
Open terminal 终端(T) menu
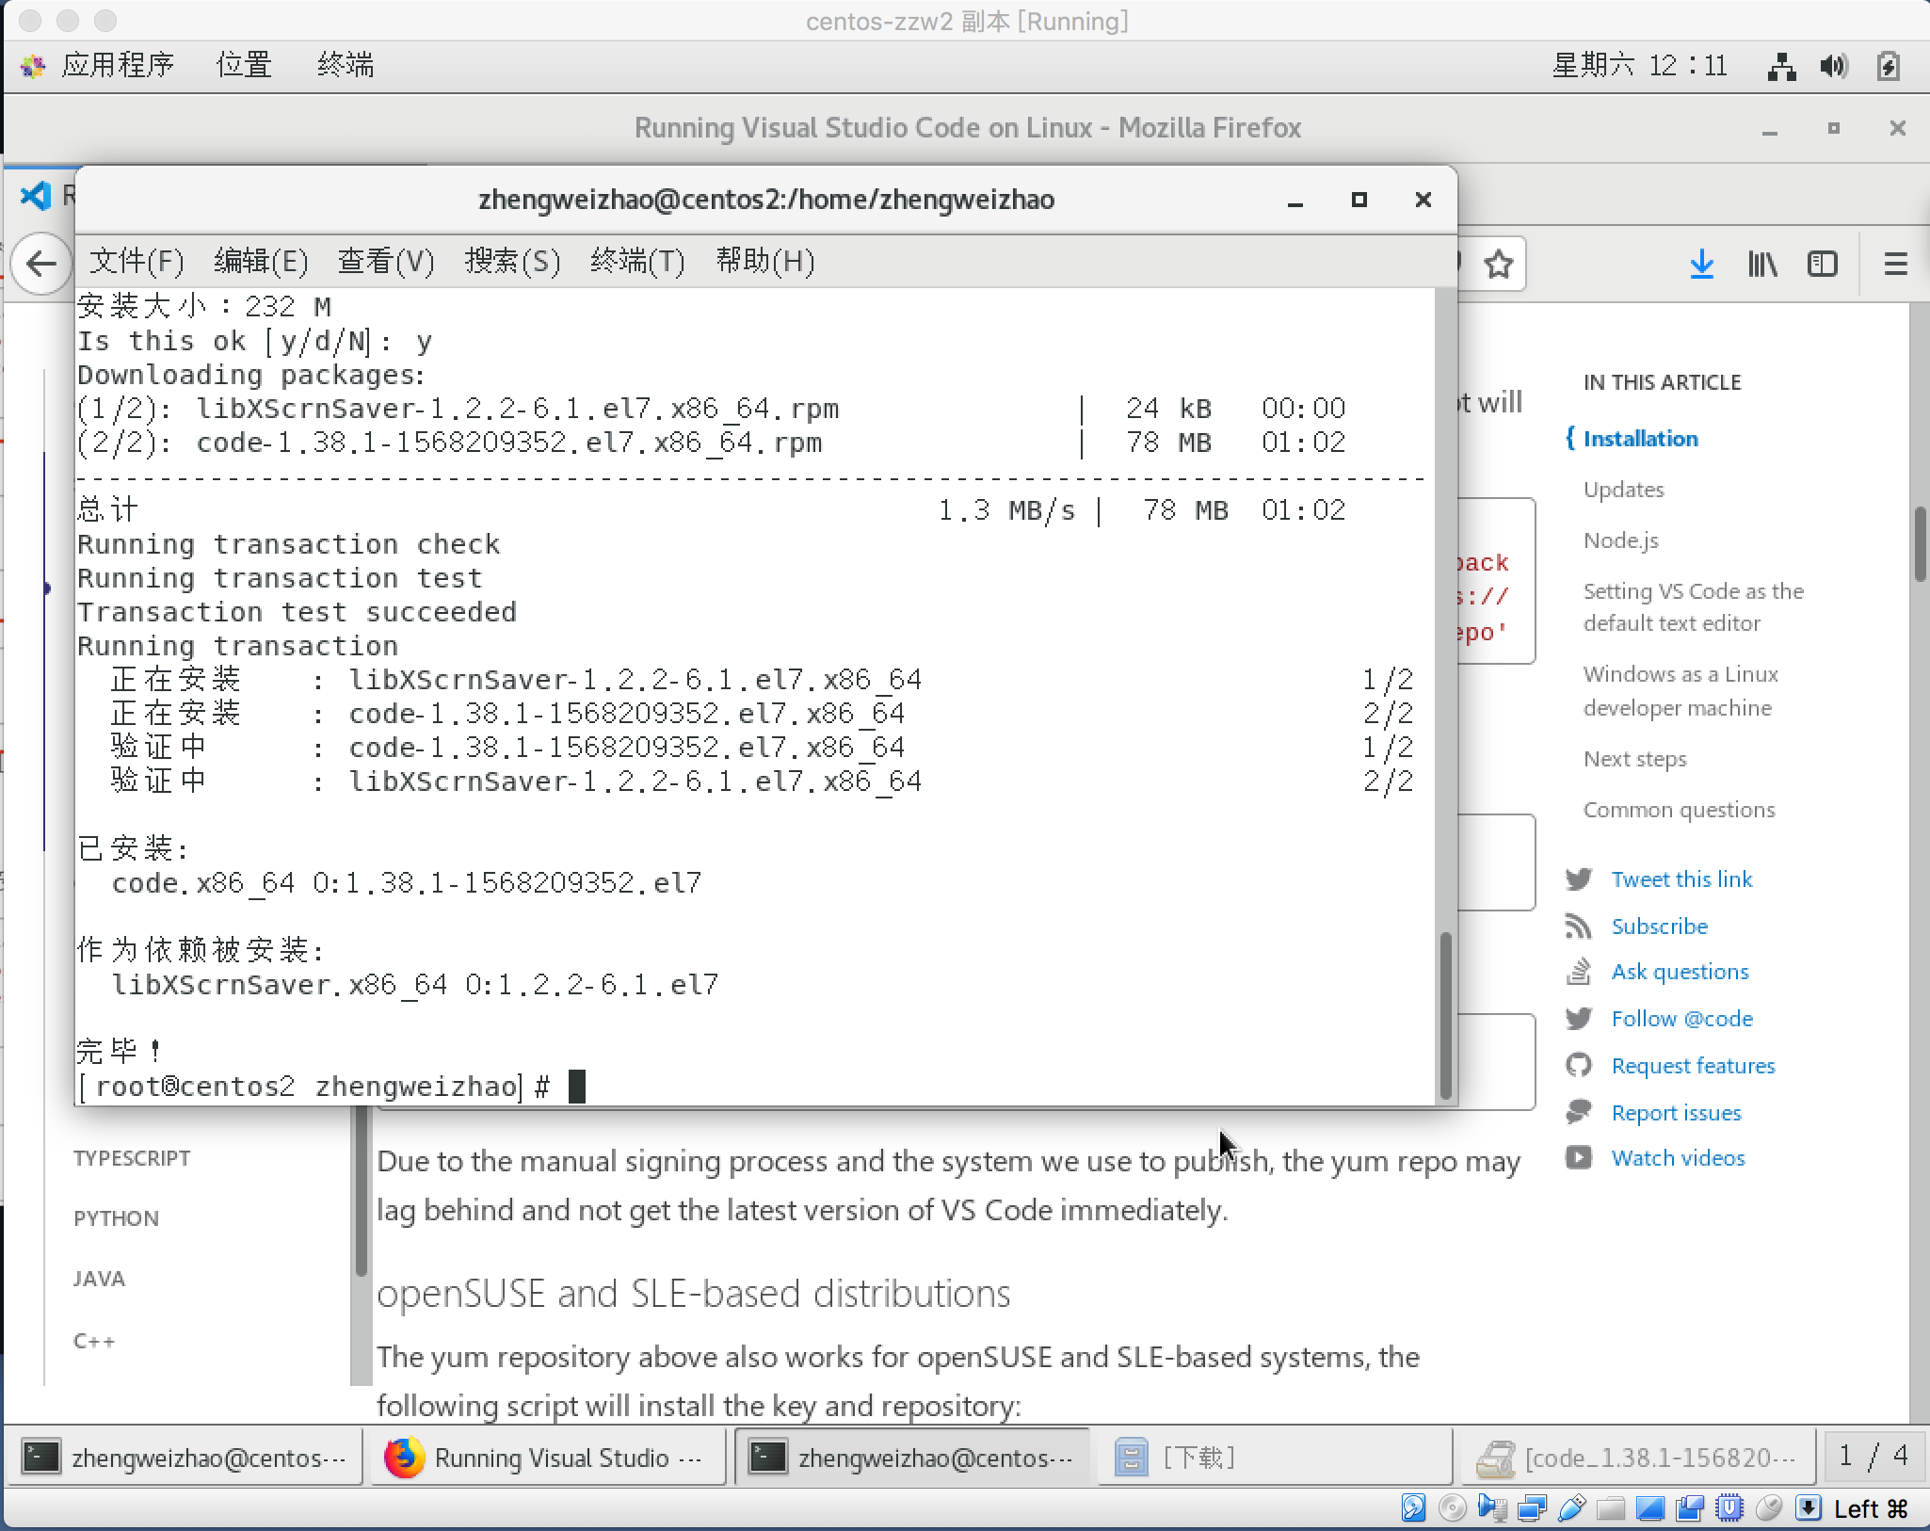pyautogui.click(x=637, y=261)
